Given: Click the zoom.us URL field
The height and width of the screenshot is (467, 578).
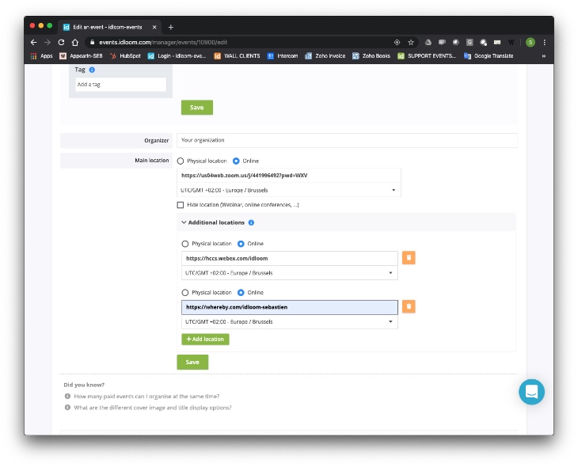Looking at the screenshot, I should 289,176.
